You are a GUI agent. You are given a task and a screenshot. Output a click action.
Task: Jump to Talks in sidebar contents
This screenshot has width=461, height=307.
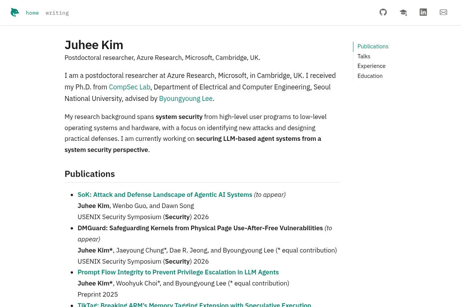tap(364, 56)
